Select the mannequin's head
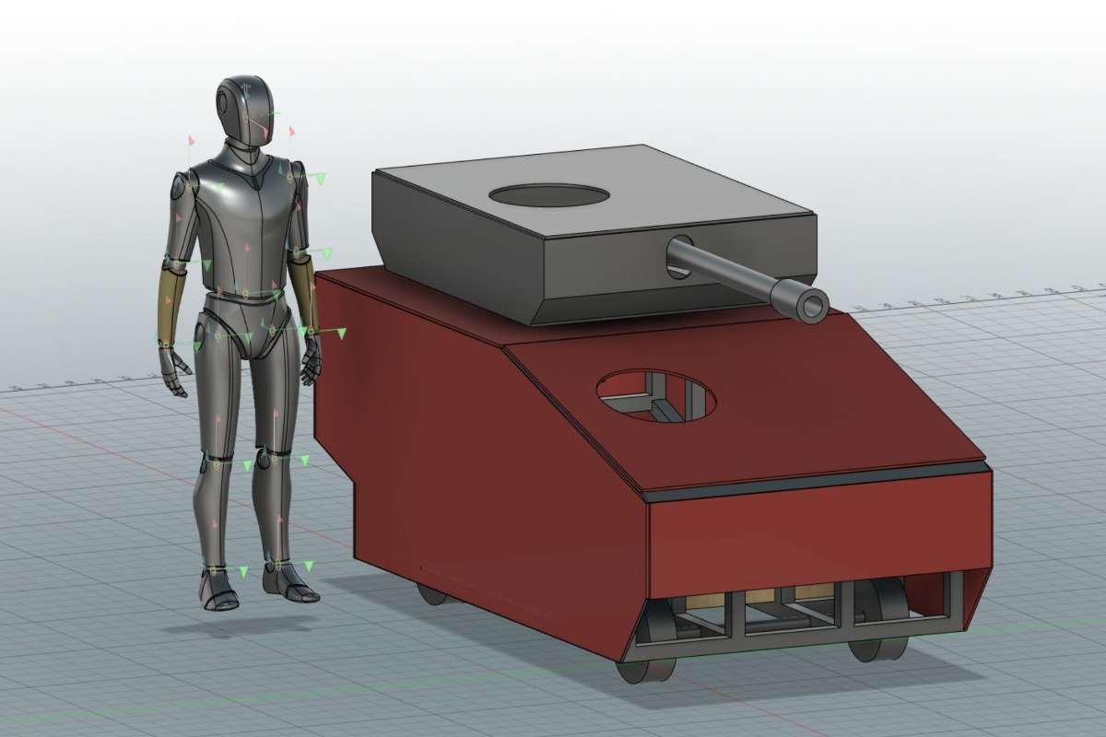This screenshot has width=1106, height=737. coord(244,106)
